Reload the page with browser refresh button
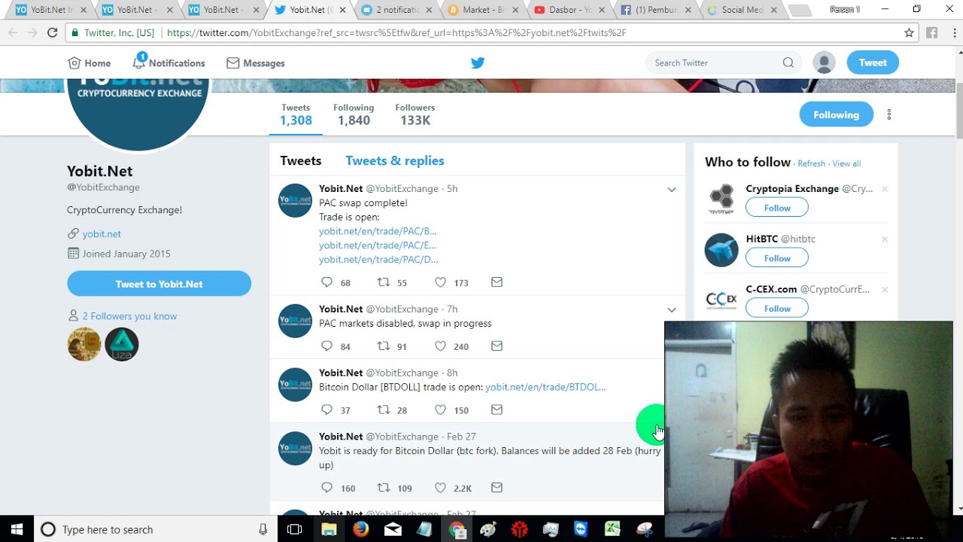The height and width of the screenshot is (542, 963). pos(52,32)
